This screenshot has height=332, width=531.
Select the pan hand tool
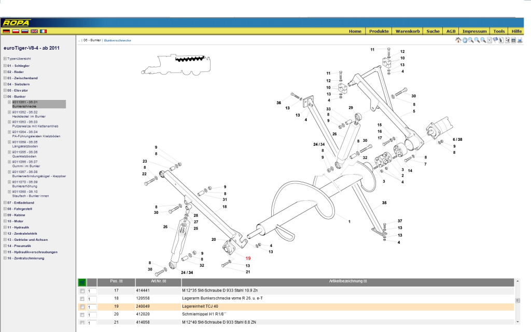(465, 40)
